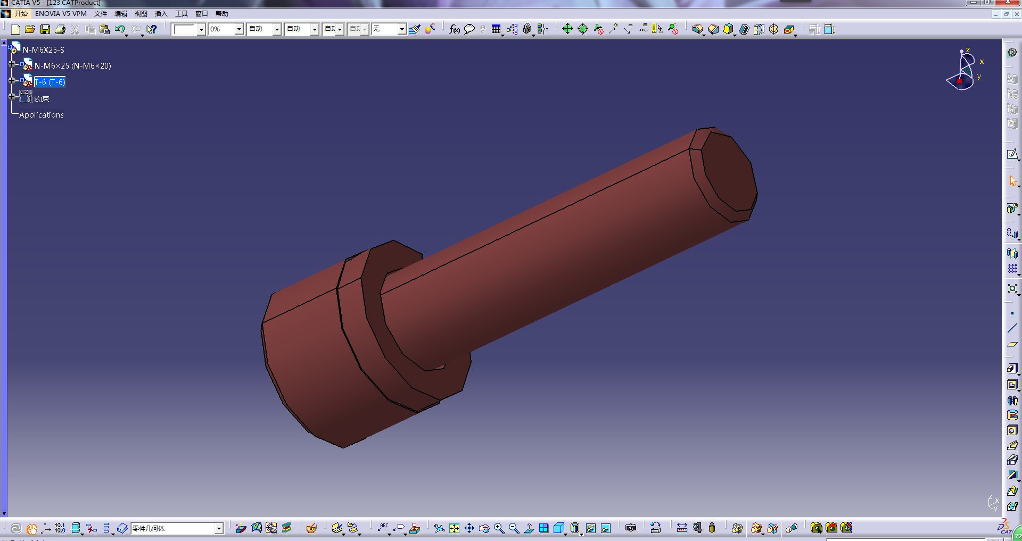Select the Fly Mode airplane icon

coord(440,528)
